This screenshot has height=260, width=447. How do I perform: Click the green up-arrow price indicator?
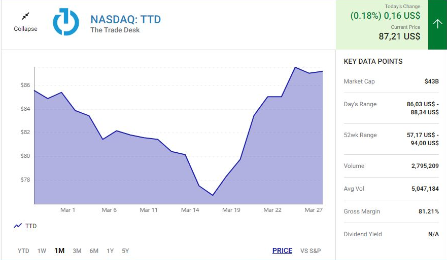(437, 24)
